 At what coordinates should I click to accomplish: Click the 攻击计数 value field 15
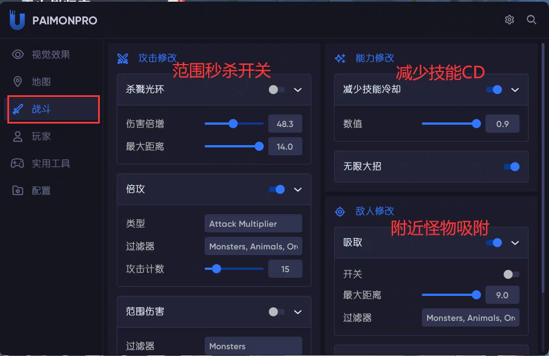tap(285, 269)
